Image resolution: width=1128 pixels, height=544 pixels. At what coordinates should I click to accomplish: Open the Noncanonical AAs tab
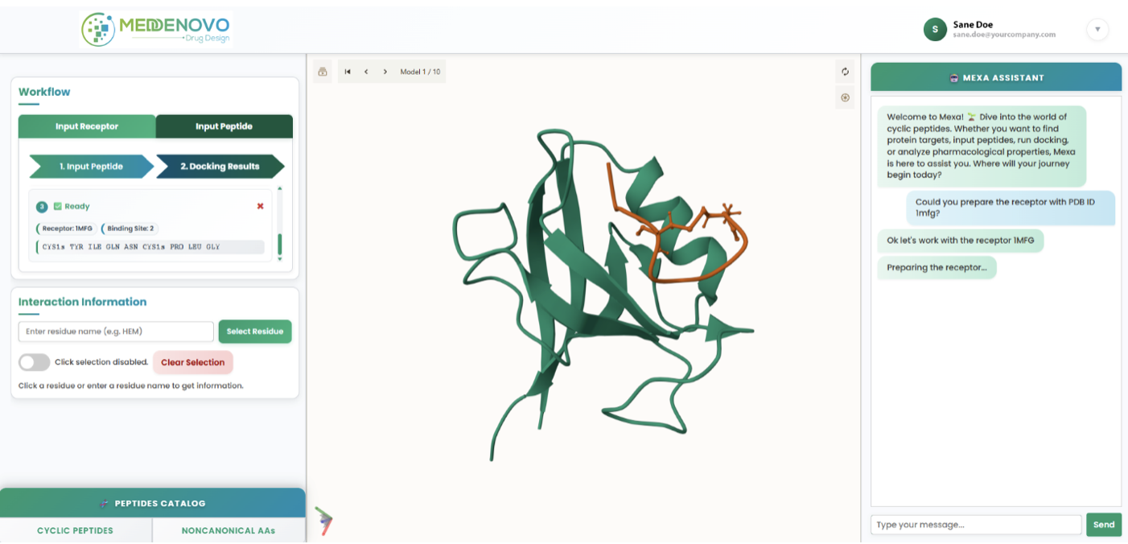[x=228, y=530]
